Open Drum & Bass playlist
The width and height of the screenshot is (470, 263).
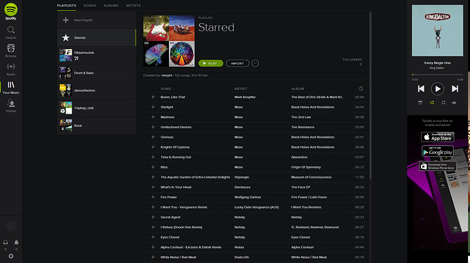point(97,73)
